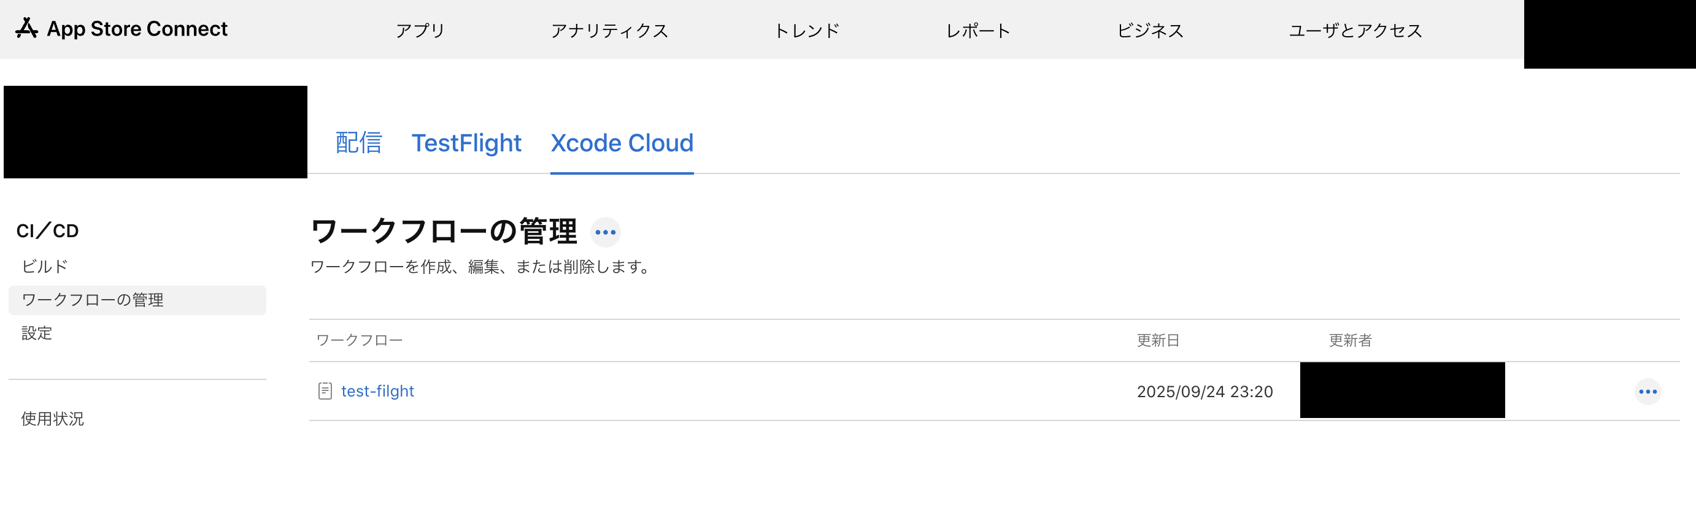
Task: Go to トレンド in the top navigation
Action: pos(806,30)
